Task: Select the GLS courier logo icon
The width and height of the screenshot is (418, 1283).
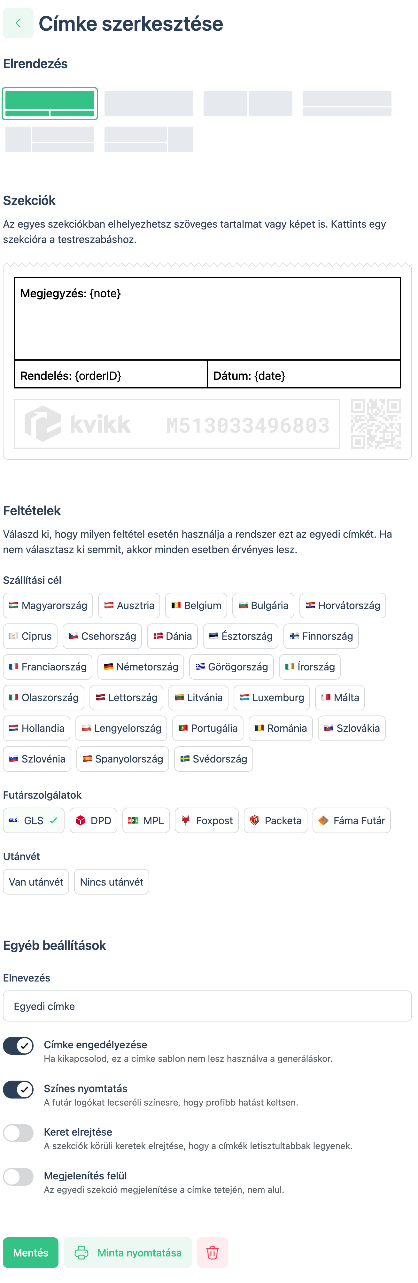Action: click(x=13, y=820)
